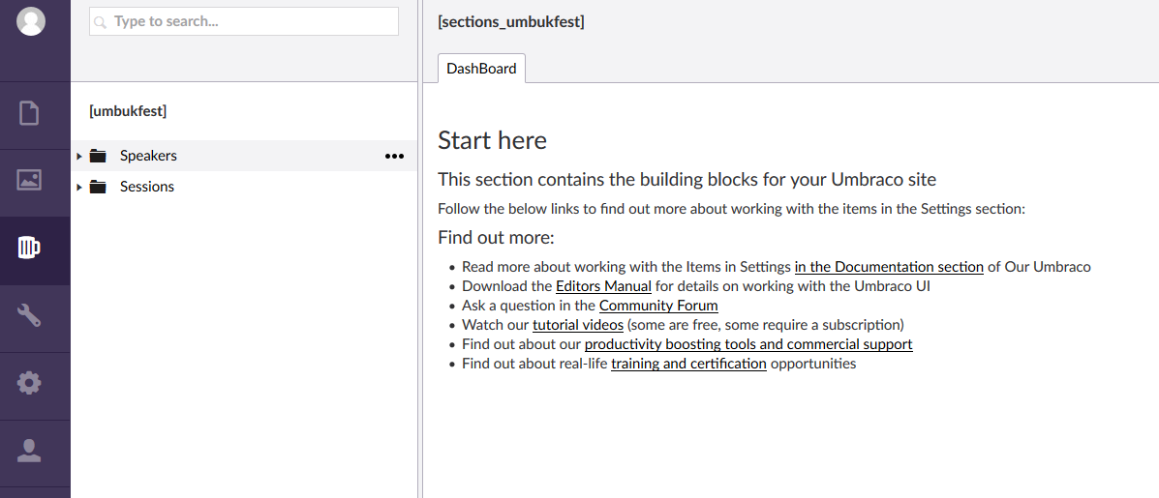Click the search magnifier icon
The height and width of the screenshot is (498, 1159).
point(101,22)
